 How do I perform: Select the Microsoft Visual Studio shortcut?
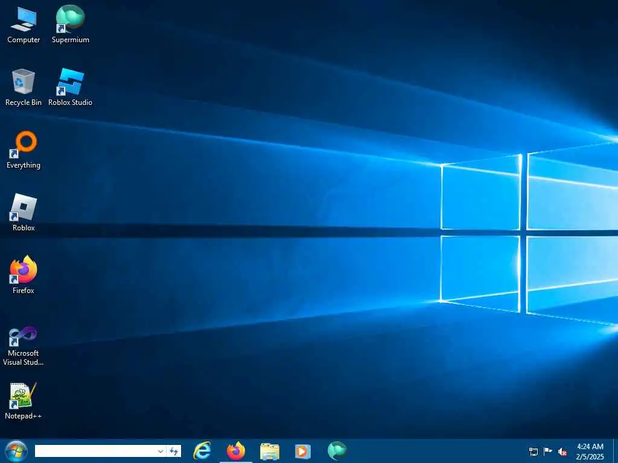tap(24, 347)
